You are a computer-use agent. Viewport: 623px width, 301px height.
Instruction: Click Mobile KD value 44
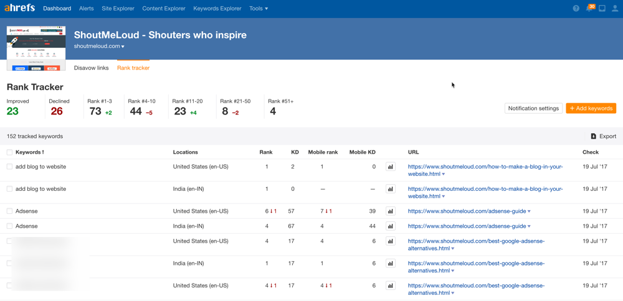372,226
